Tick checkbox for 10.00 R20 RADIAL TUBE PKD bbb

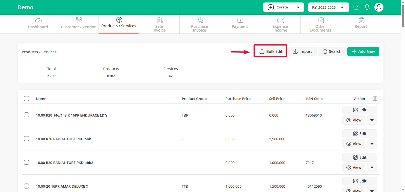click(26, 139)
